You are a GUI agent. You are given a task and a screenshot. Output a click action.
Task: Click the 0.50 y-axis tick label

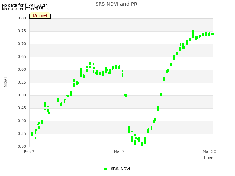point(22,95)
